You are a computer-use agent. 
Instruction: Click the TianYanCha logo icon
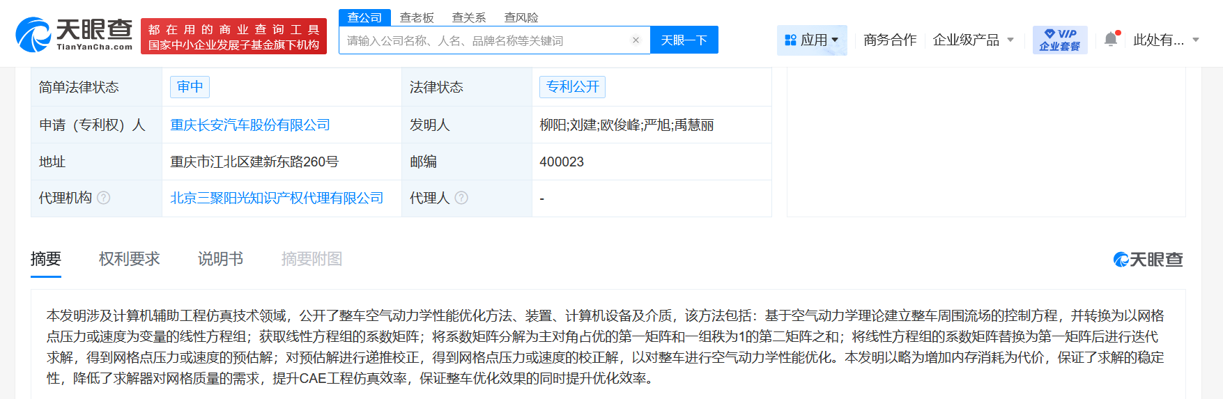[33, 35]
